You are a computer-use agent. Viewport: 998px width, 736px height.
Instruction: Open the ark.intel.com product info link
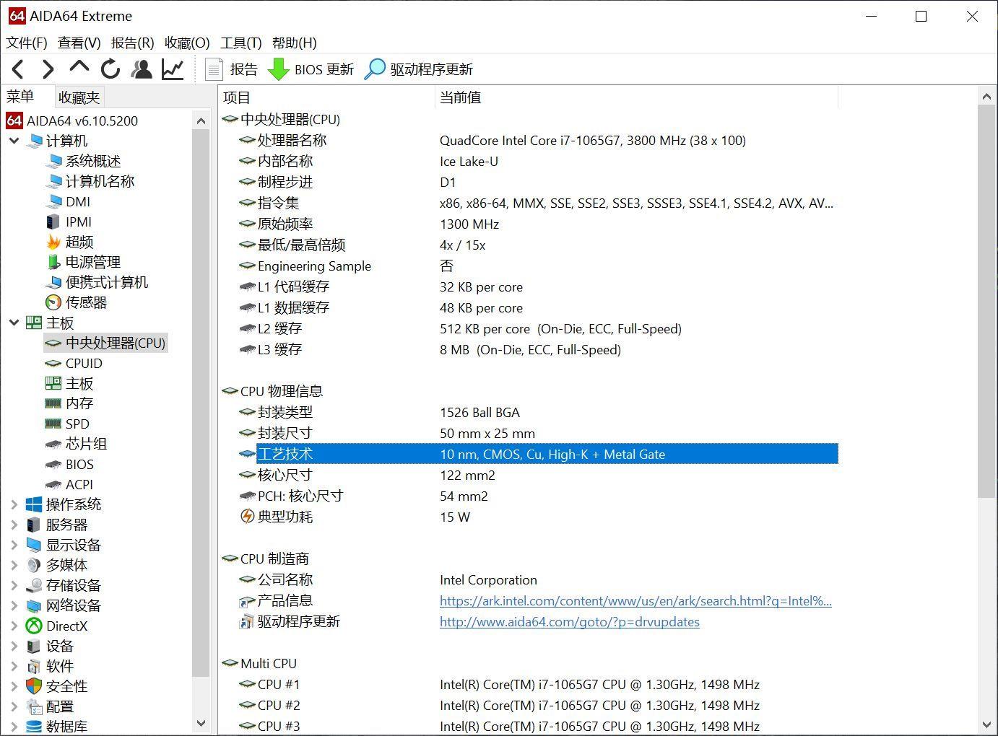click(635, 600)
